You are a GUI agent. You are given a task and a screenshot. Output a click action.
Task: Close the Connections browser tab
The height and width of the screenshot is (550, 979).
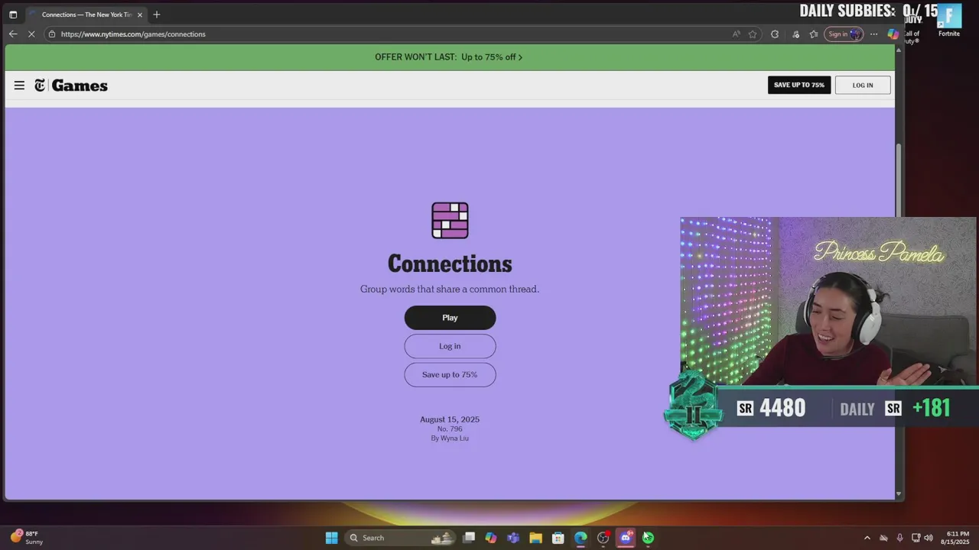(x=140, y=15)
